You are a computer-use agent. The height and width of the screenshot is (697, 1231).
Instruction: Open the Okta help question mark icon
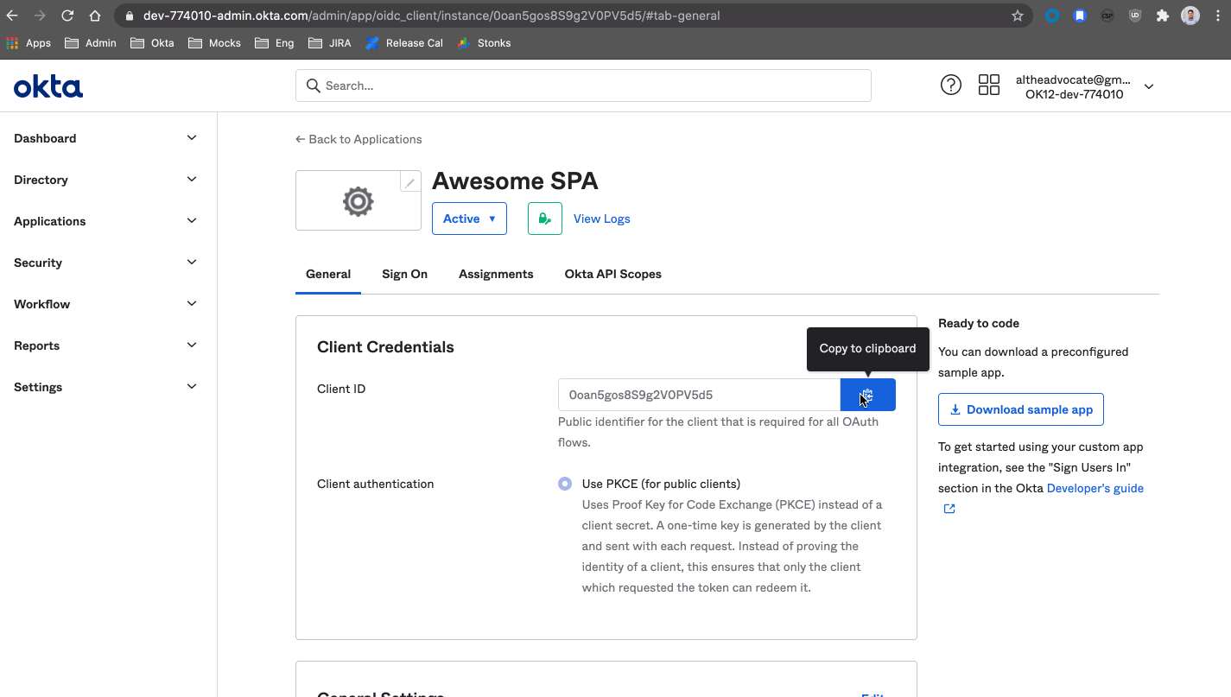(950, 85)
